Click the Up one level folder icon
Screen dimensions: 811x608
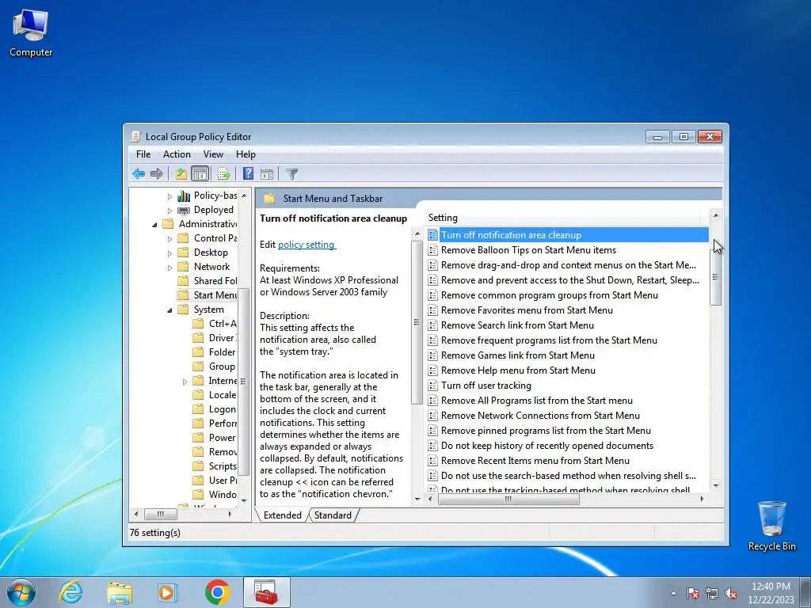(x=181, y=173)
